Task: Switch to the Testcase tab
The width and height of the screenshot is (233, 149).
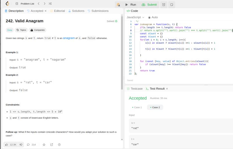Action: tap(135, 88)
